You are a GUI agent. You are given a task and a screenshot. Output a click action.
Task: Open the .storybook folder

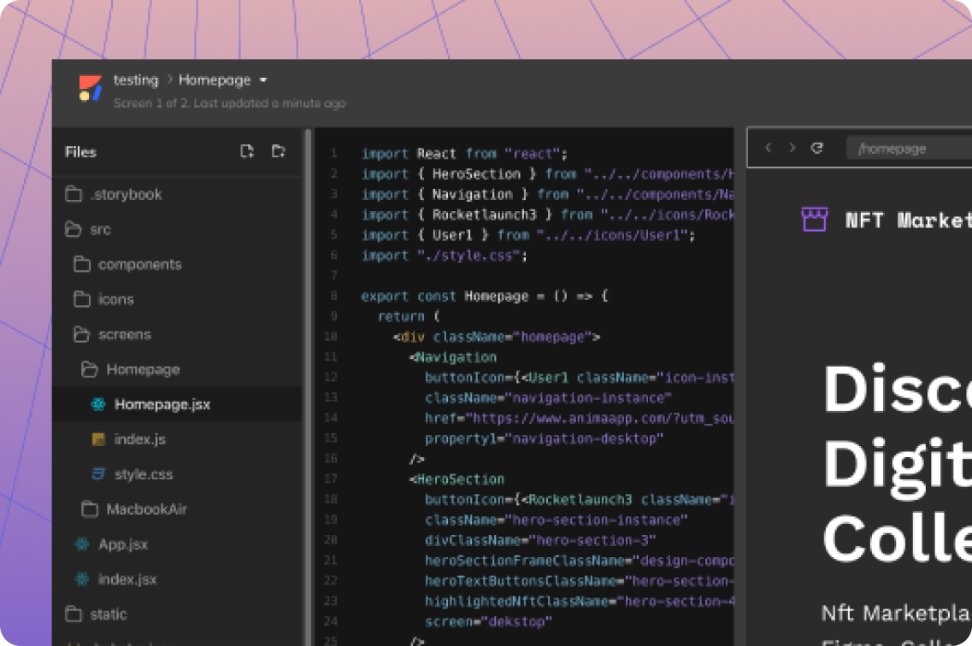coord(126,194)
